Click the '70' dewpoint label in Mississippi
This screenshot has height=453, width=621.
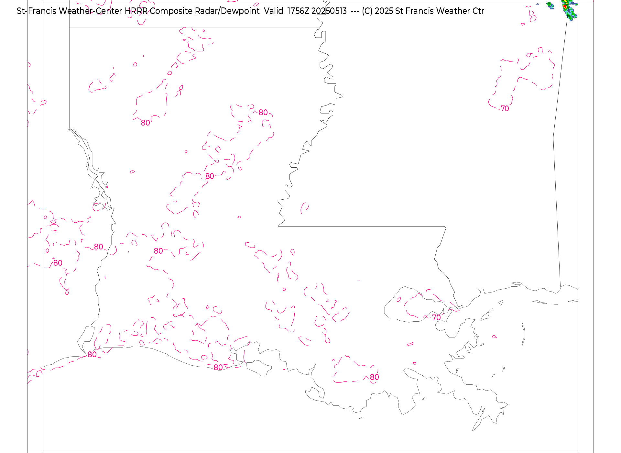tap(505, 109)
